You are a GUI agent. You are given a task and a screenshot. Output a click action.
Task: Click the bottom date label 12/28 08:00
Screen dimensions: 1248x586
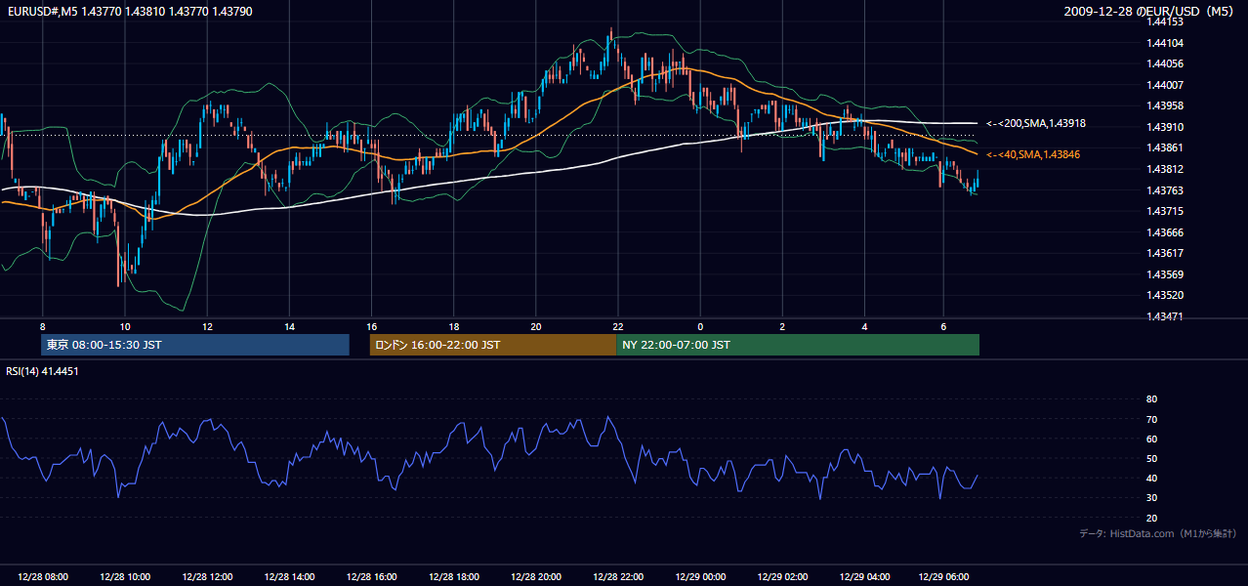tap(42, 577)
